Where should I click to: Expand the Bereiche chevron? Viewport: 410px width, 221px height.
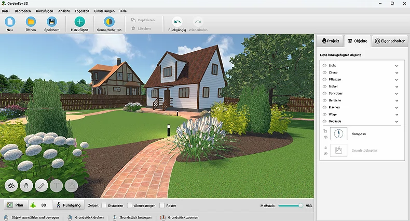[397, 100]
